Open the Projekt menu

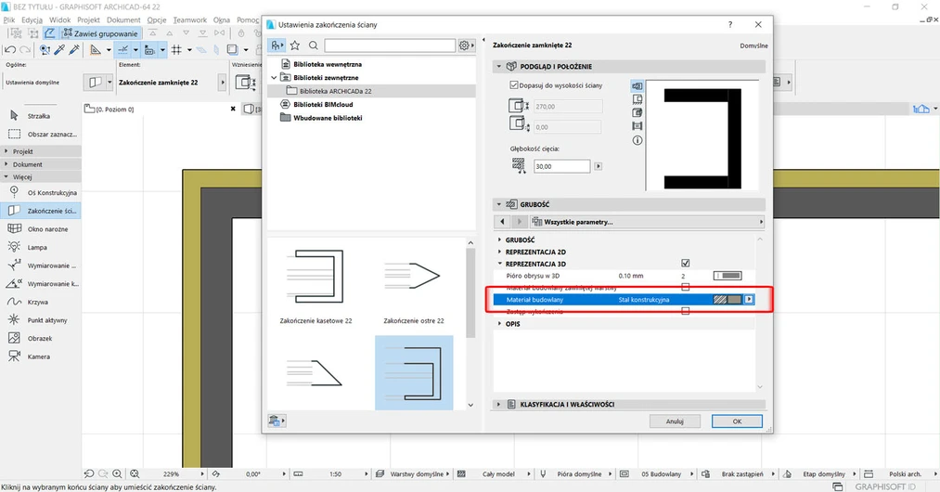(x=89, y=19)
